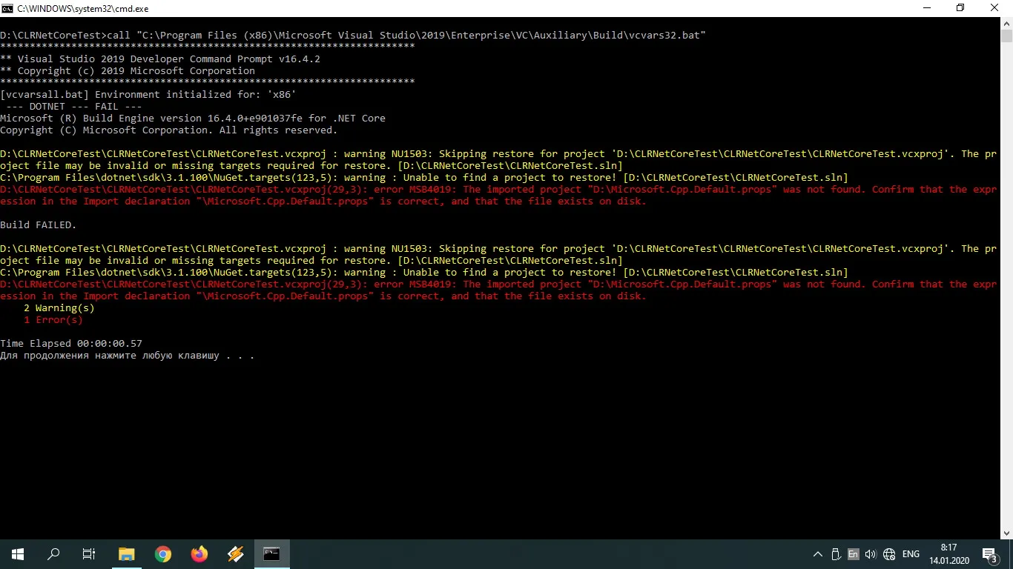
Task: Select the Command Prompt taskbar button
Action: (x=272, y=553)
